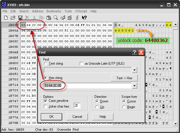Click hex byte F2 in row 1B66A

click(66, 31)
